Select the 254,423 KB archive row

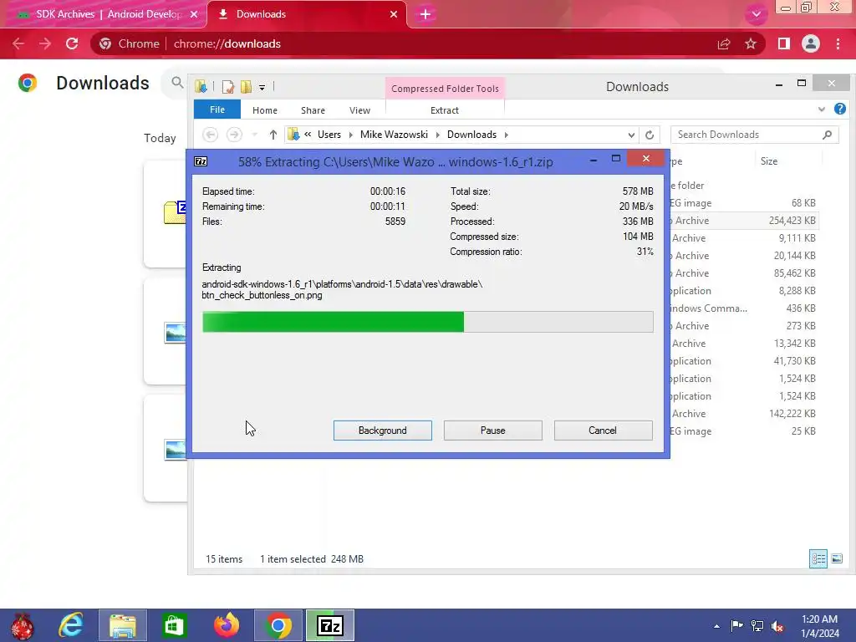click(x=743, y=221)
